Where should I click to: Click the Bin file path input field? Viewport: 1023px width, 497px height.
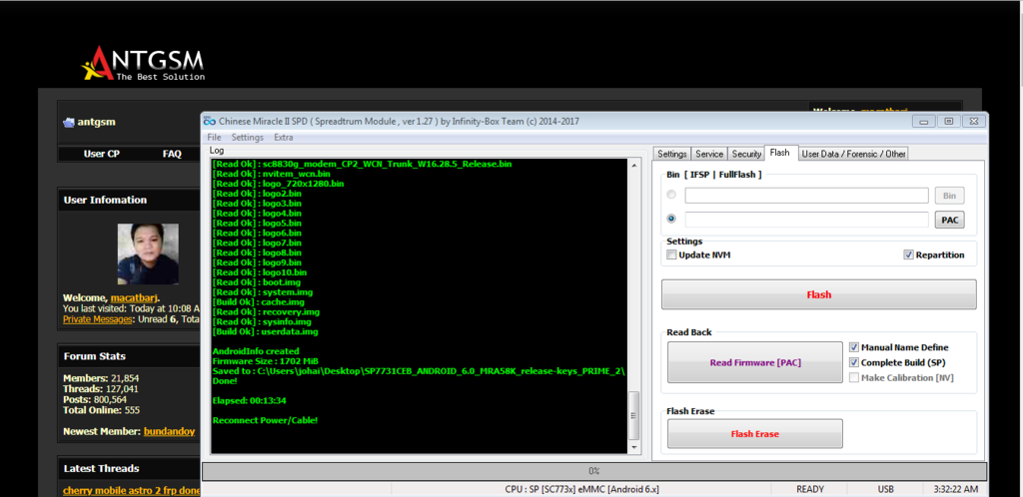tap(806, 196)
